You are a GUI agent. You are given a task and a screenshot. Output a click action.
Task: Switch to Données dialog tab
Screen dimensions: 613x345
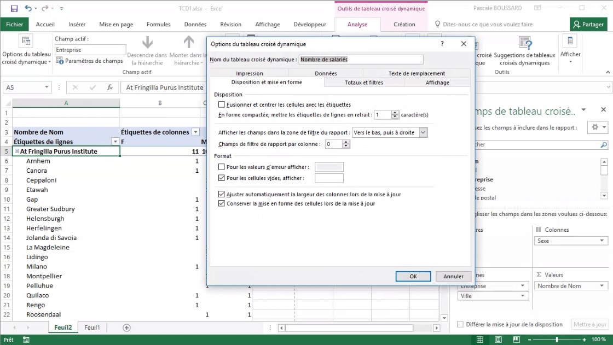pos(326,73)
